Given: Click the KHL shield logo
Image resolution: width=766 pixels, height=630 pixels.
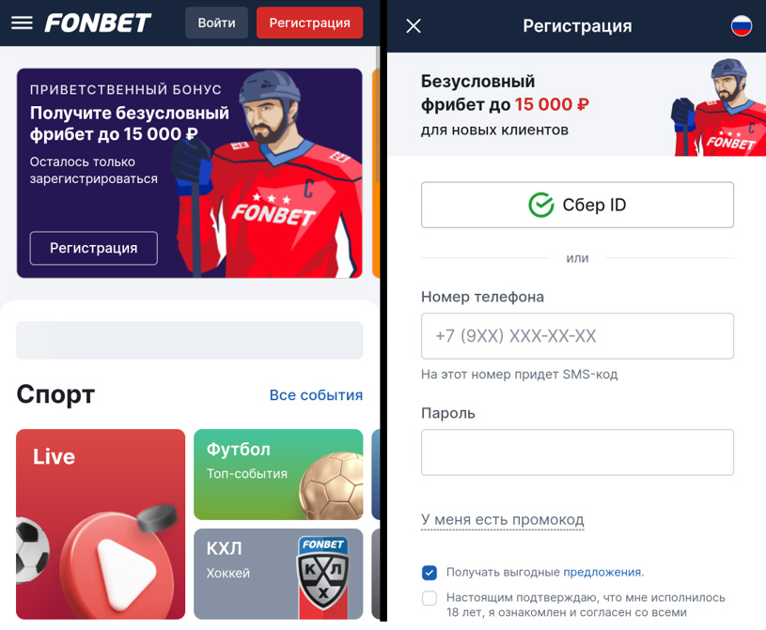Looking at the screenshot, I should 323,574.
